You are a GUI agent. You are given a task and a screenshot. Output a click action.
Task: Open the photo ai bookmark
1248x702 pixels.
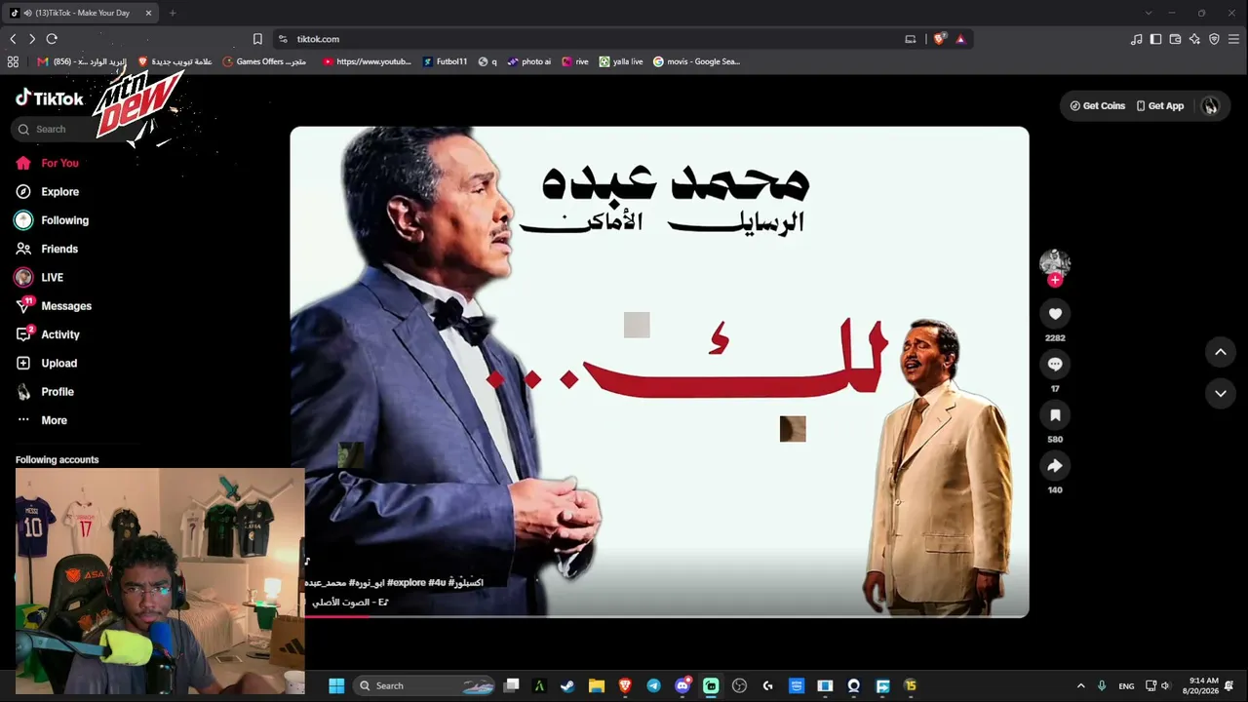(x=529, y=61)
